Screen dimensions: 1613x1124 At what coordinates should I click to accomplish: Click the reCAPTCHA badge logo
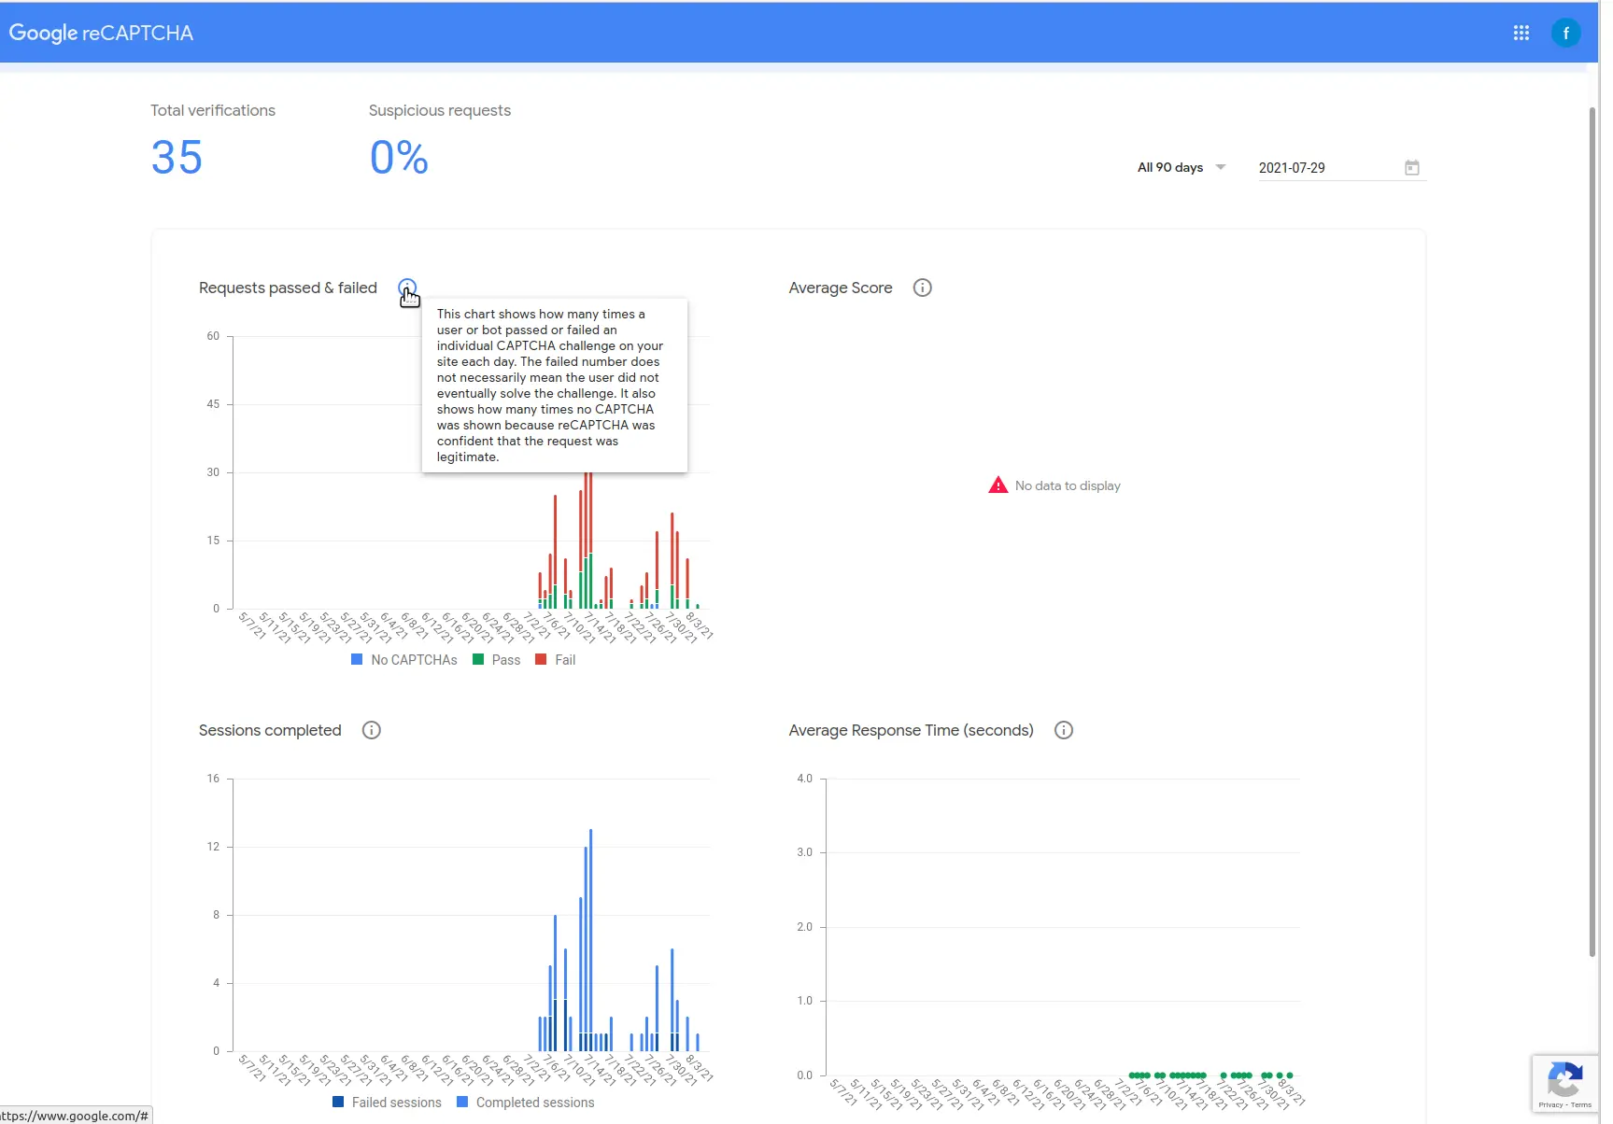point(1564,1080)
